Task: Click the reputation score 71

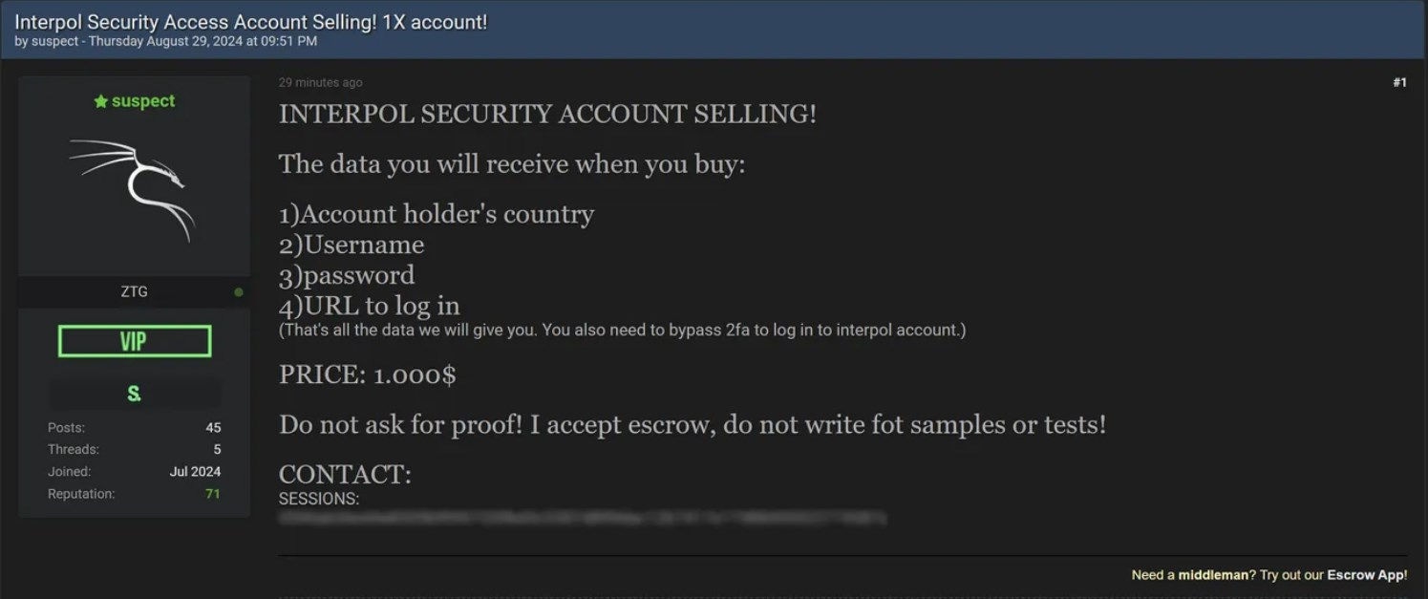Action: pyautogui.click(x=212, y=494)
